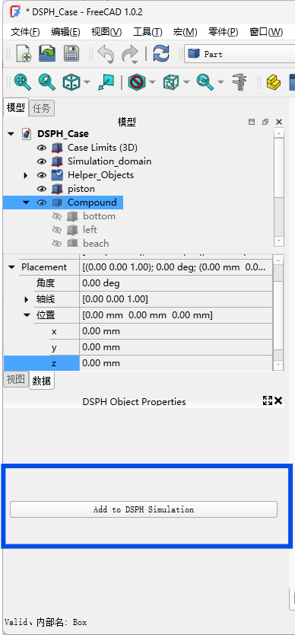Expand the 轴线 property

pyautogui.click(x=27, y=300)
